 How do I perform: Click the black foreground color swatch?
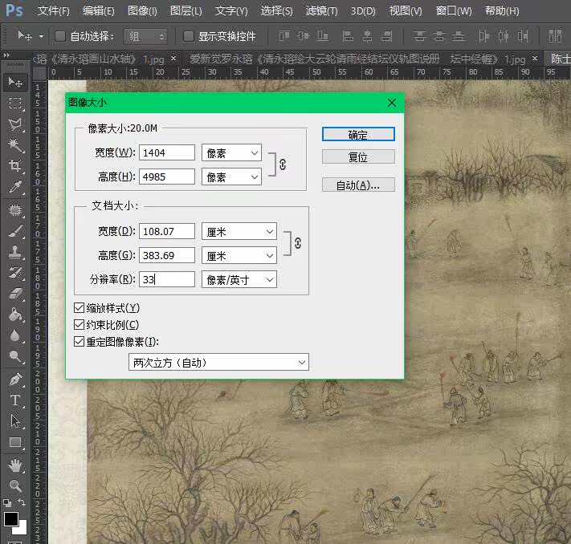(10, 519)
